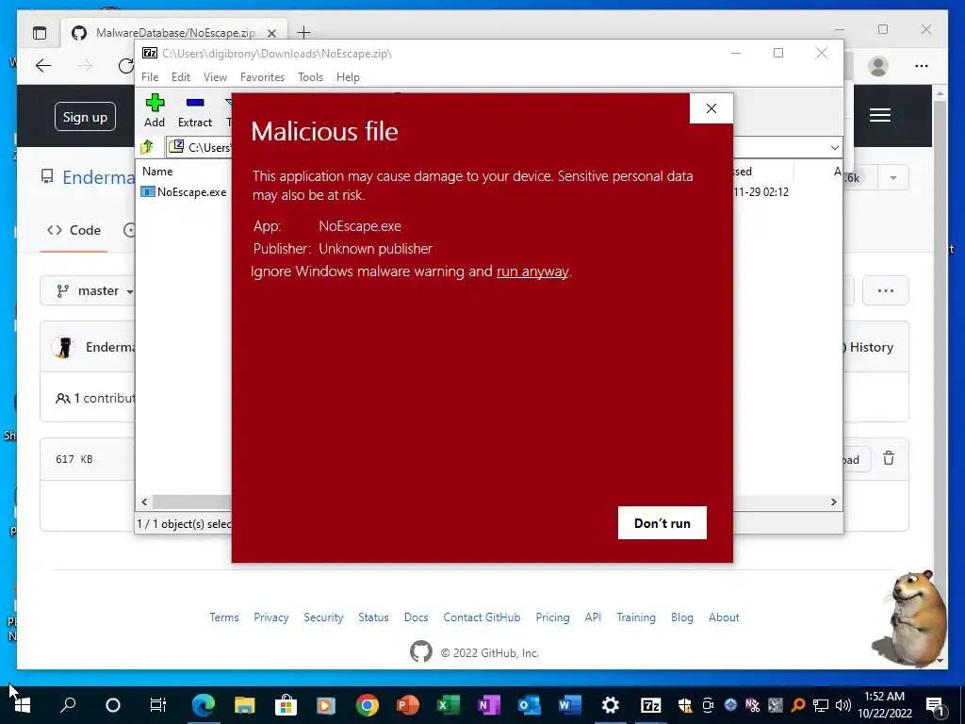965x724 pixels.
Task: Click the browser profile avatar icon
Action: pos(878,66)
